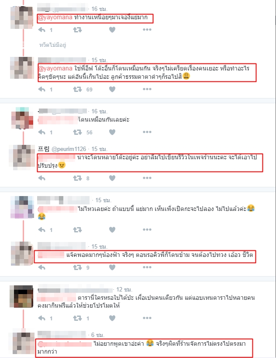Open the dark avatar on the 12-hour-old tweet
276x358 pixels.
pos(21,296)
